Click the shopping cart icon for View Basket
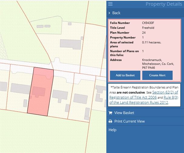The image size is (184, 153). pos(110,113)
